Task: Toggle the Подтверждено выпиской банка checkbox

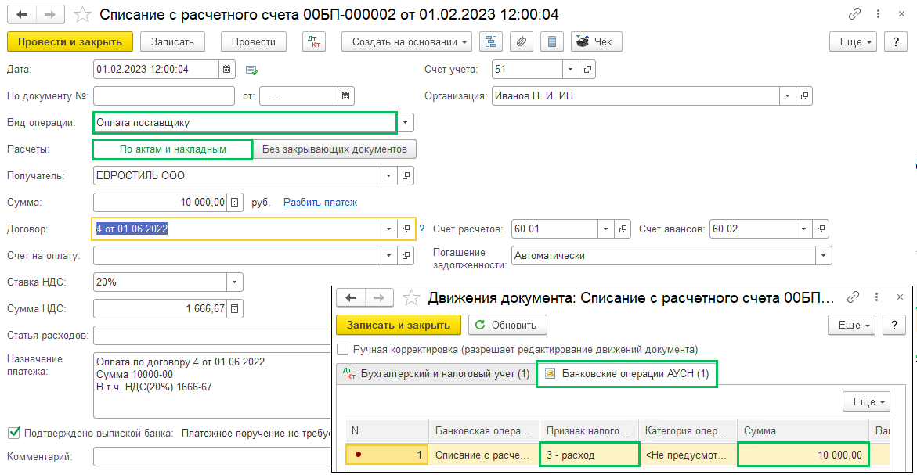Action: tap(13, 433)
